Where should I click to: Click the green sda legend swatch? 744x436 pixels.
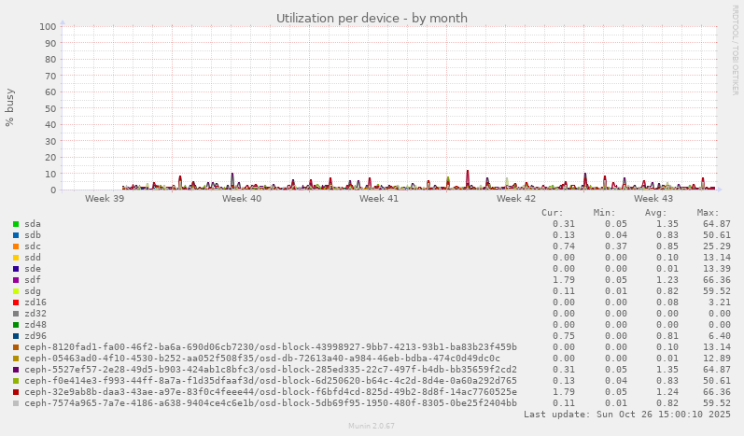16,224
